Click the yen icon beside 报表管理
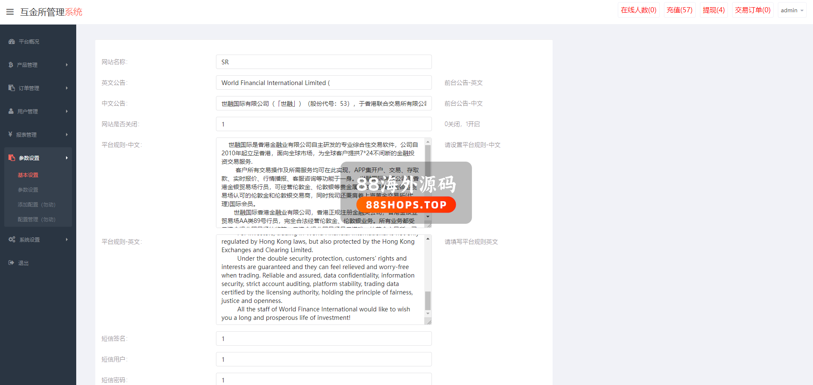The image size is (813, 385). [x=10, y=135]
